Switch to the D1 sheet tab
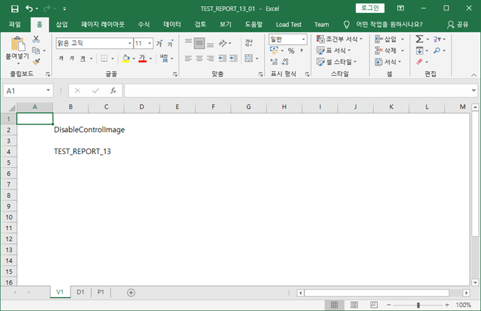Viewport: 481px width, 311px height. [80, 292]
